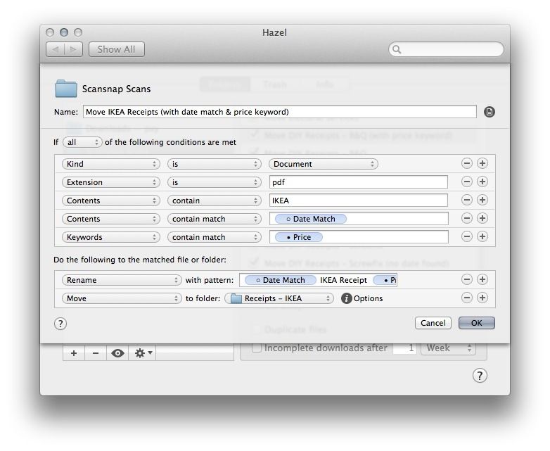
Task: Open the operator dropdown in Keywords row
Action: point(215,237)
